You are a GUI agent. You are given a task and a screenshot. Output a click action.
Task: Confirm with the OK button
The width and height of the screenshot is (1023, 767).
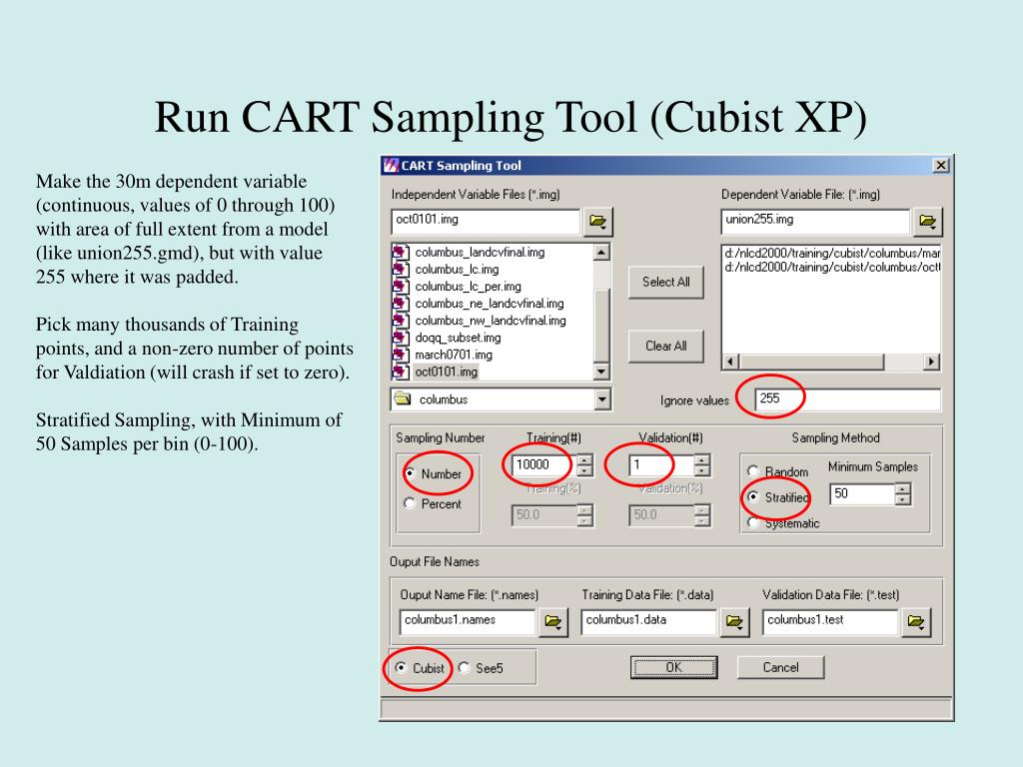[674, 667]
